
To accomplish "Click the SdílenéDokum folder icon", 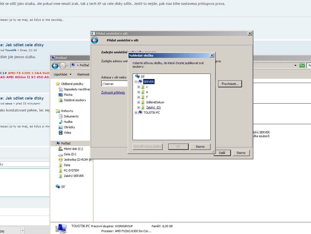I will coord(143,102).
